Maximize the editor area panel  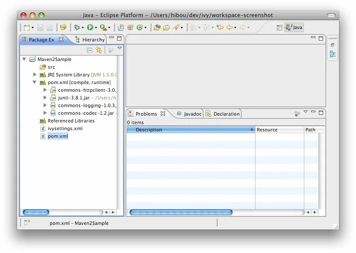(321, 38)
